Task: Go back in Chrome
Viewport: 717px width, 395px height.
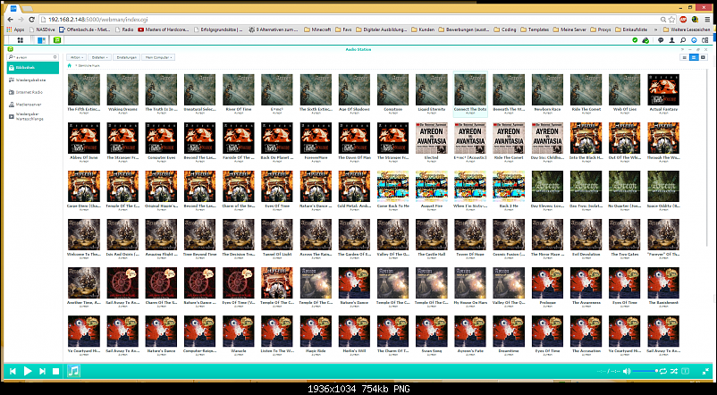Action: point(10,19)
